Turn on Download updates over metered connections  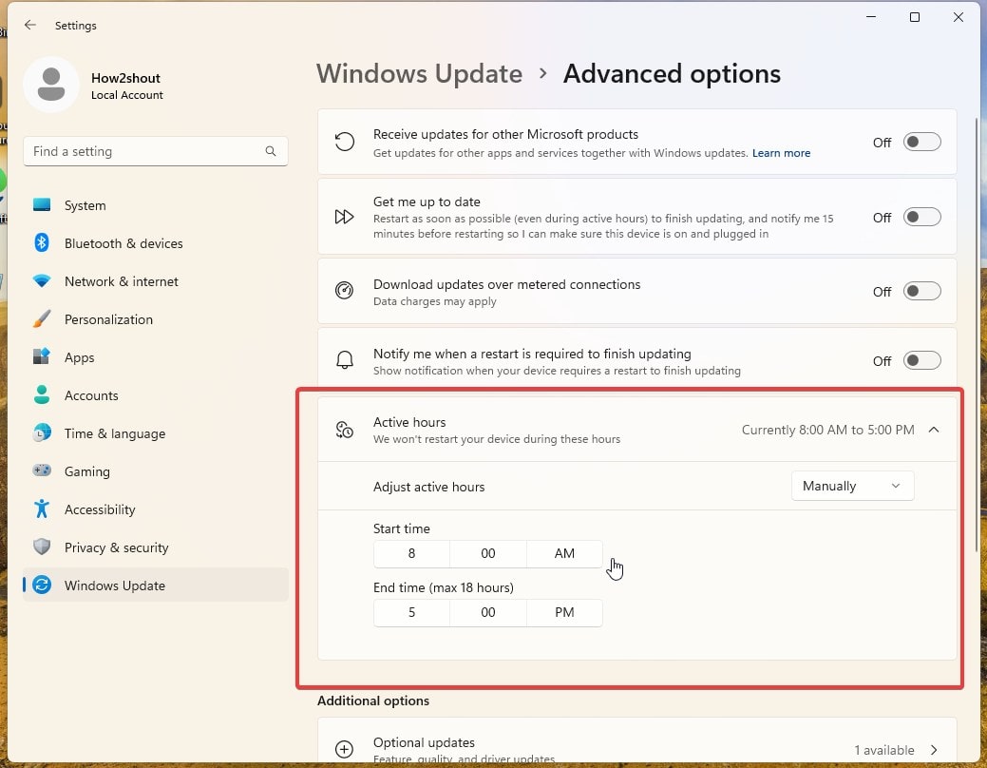tap(921, 292)
